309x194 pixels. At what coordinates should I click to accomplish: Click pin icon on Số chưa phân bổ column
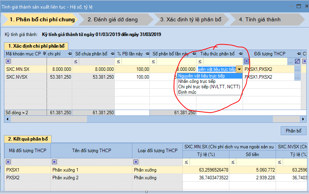click(x=112, y=54)
